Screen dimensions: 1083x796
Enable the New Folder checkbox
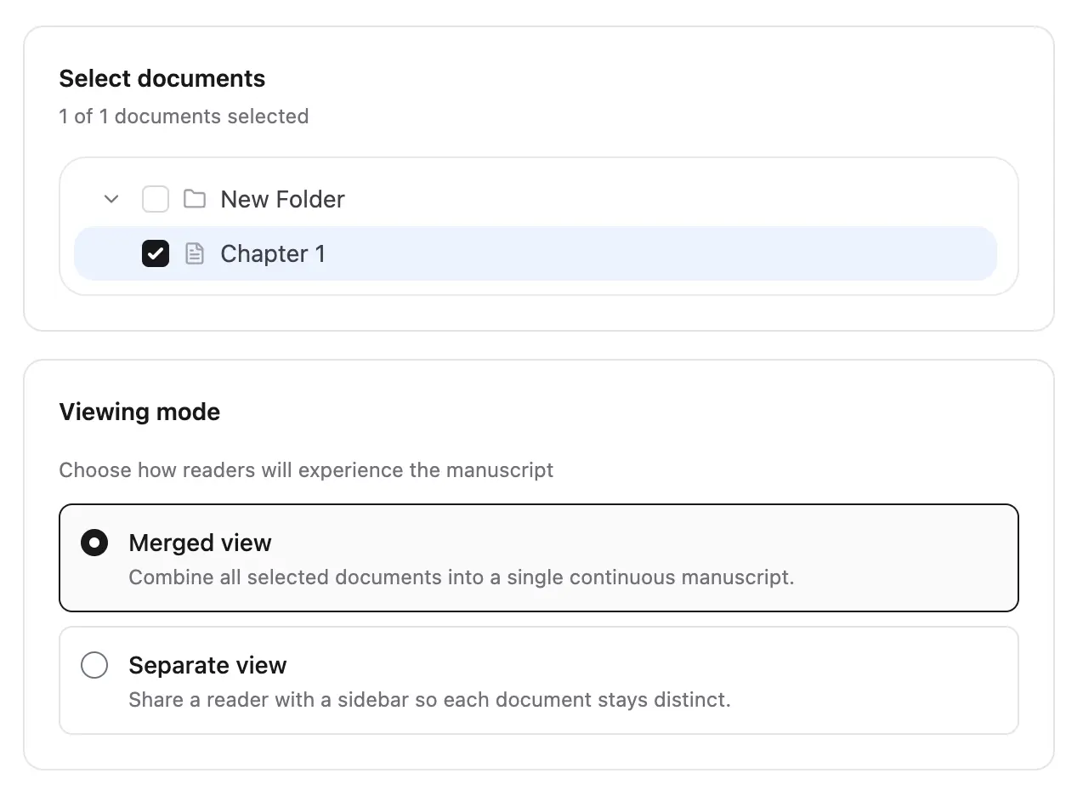click(155, 198)
